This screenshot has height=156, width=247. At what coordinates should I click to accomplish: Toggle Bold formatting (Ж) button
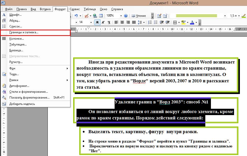pyautogui.click(x=97, y=22)
